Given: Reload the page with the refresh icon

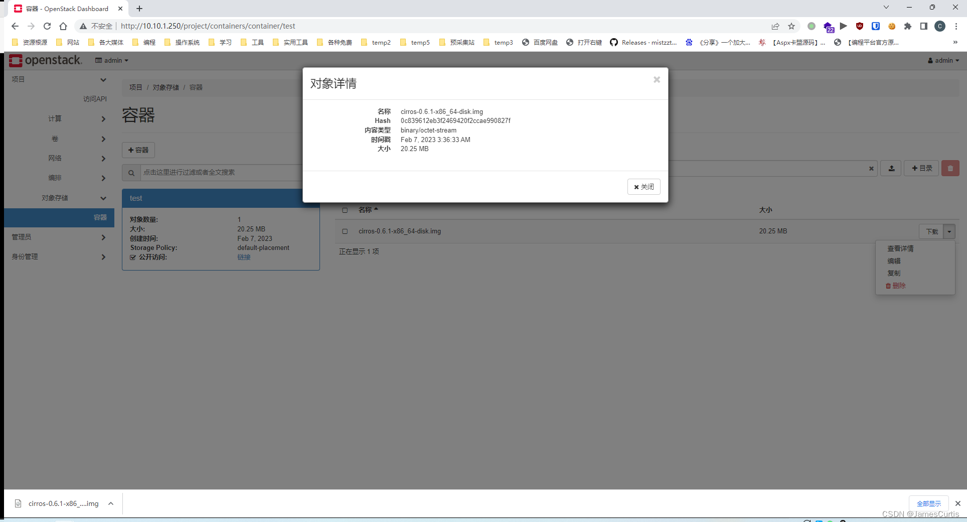Looking at the screenshot, I should [x=47, y=26].
